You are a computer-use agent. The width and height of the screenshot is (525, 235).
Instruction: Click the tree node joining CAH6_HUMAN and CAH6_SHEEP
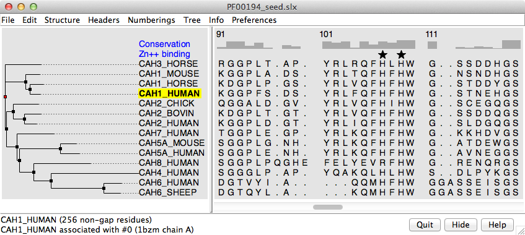(104, 189)
